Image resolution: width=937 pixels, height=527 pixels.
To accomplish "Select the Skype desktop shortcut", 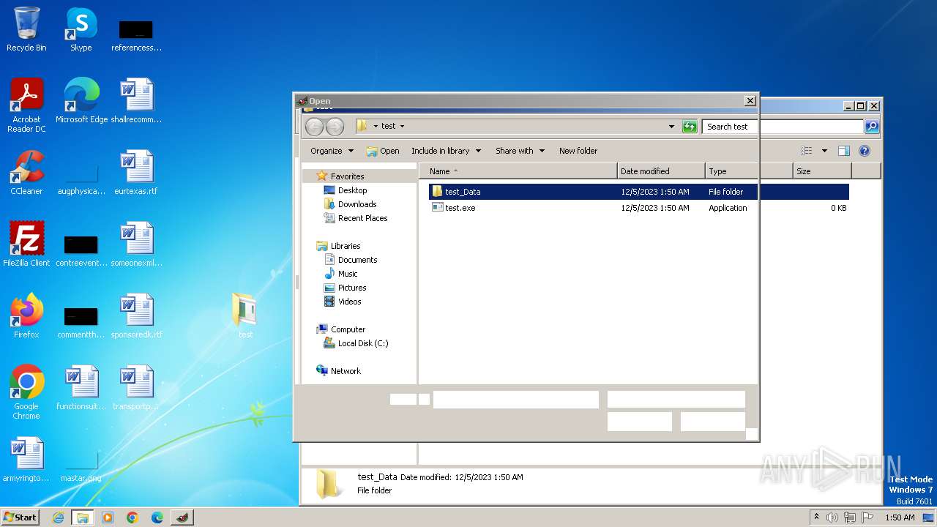I will coord(81,29).
